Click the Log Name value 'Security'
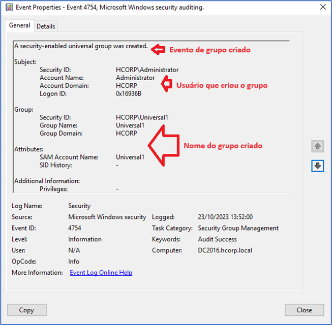The width and height of the screenshot is (332, 325). [79, 206]
